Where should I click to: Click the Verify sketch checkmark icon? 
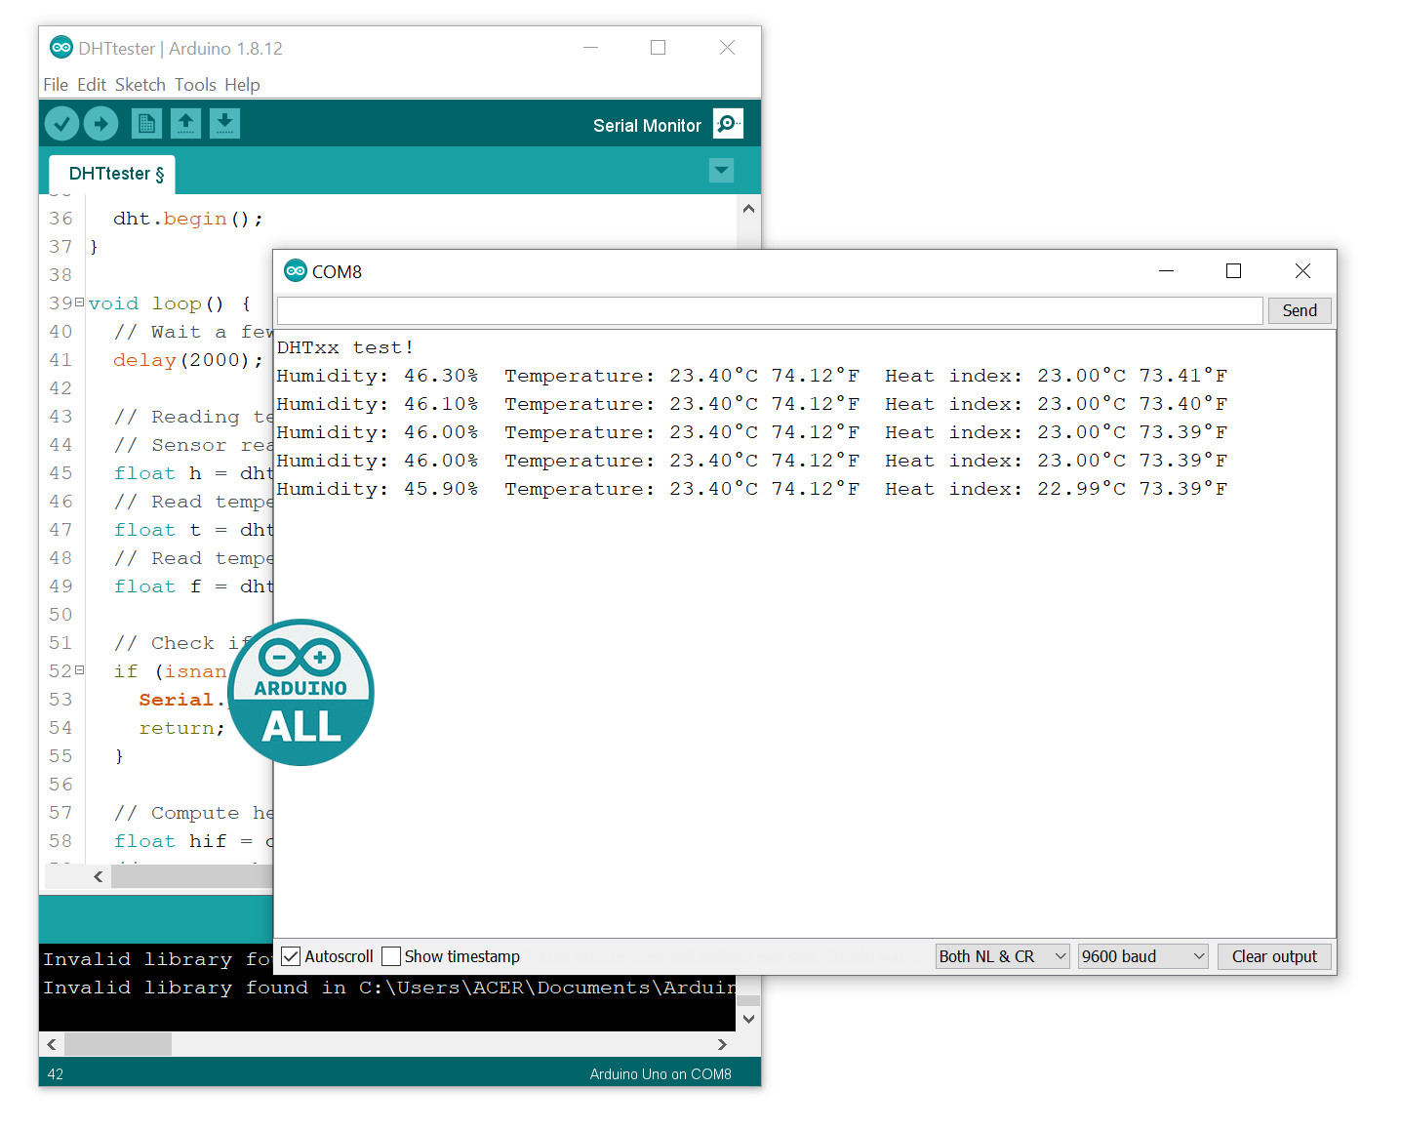[61, 124]
